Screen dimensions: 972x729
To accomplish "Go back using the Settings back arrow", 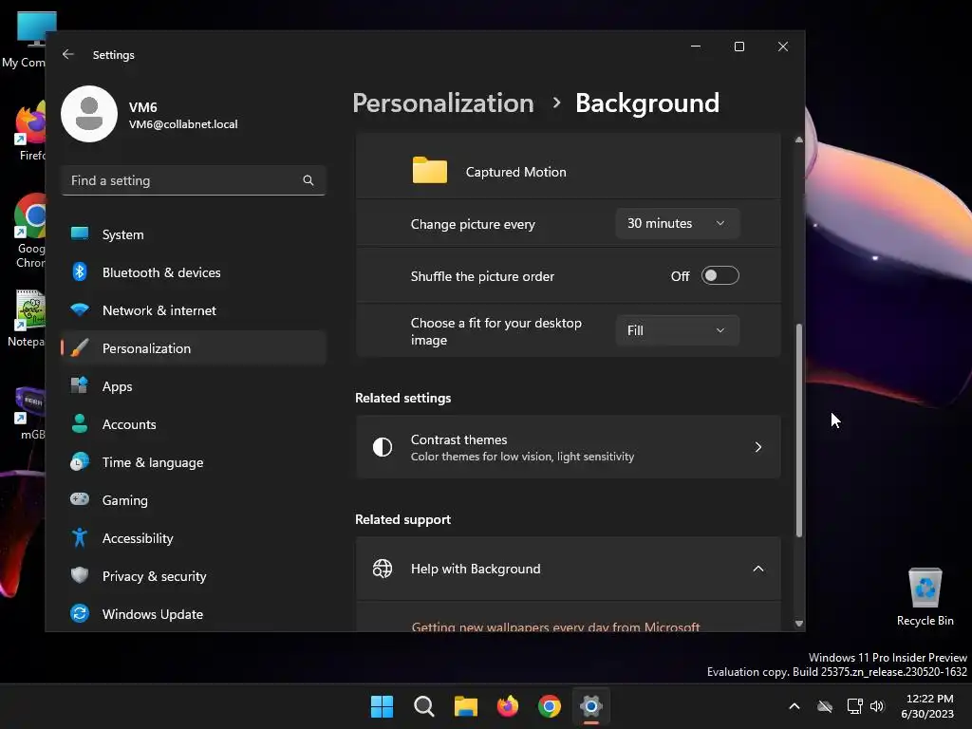I will click(68, 54).
